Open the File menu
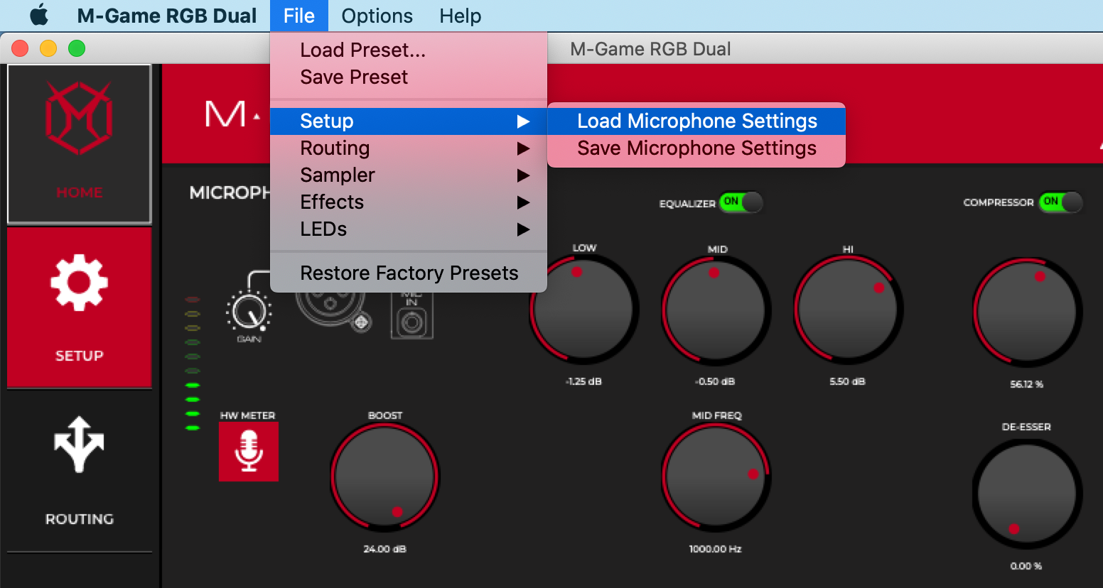Viewport: 1103px width, 588px height. pos(299,16)
